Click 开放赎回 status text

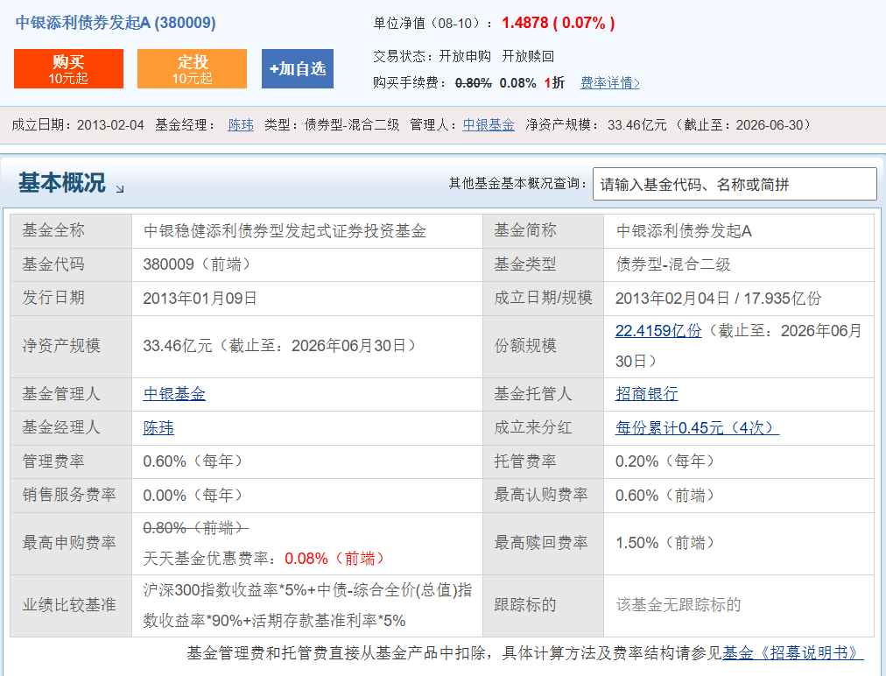point(528,56)
